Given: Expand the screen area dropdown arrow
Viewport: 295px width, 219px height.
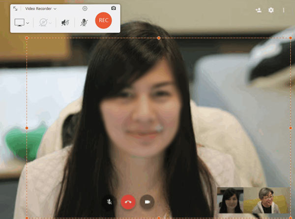Looking at the screenshot, I should point(28,23).
